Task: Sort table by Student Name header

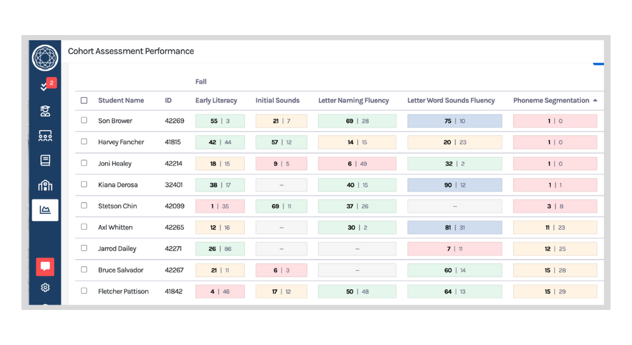Action: click(121, 101)
